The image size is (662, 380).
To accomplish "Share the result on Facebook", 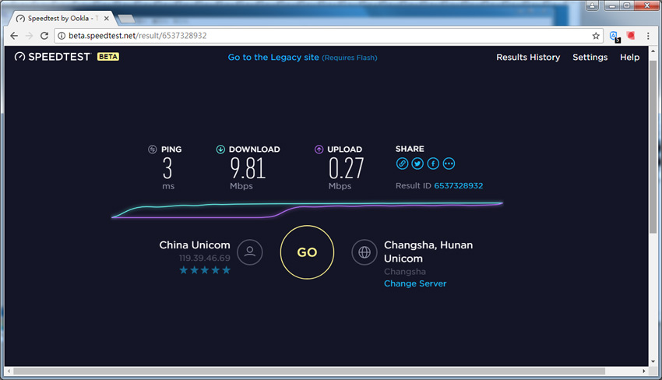I will 433,164.
